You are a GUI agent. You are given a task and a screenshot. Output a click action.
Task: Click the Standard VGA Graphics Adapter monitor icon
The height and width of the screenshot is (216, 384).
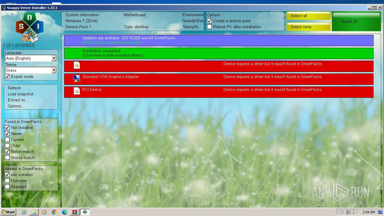77,78
